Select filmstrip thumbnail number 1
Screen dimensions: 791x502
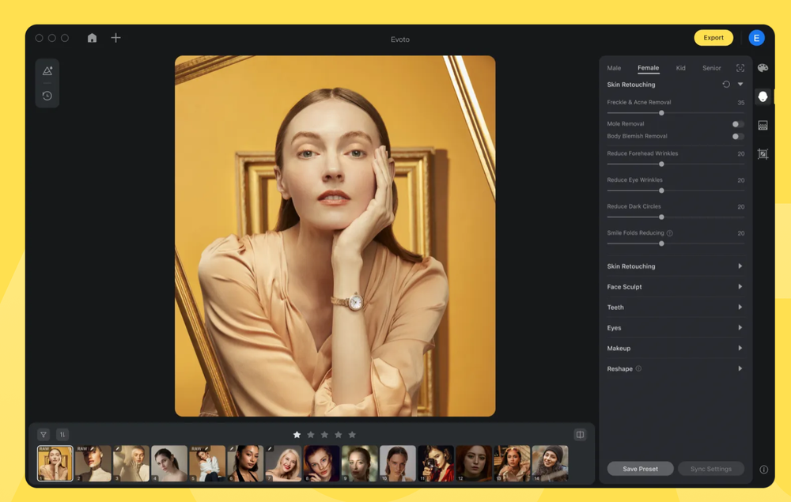pos(55,463)
